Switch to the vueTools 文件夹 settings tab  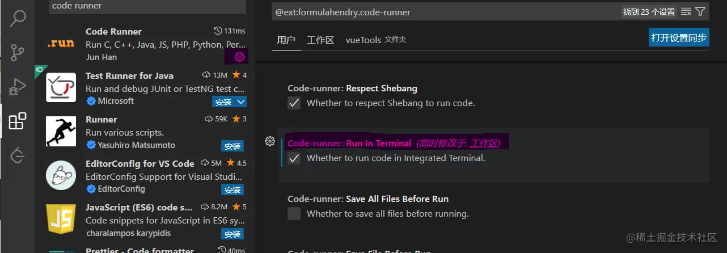coord(376,40)
